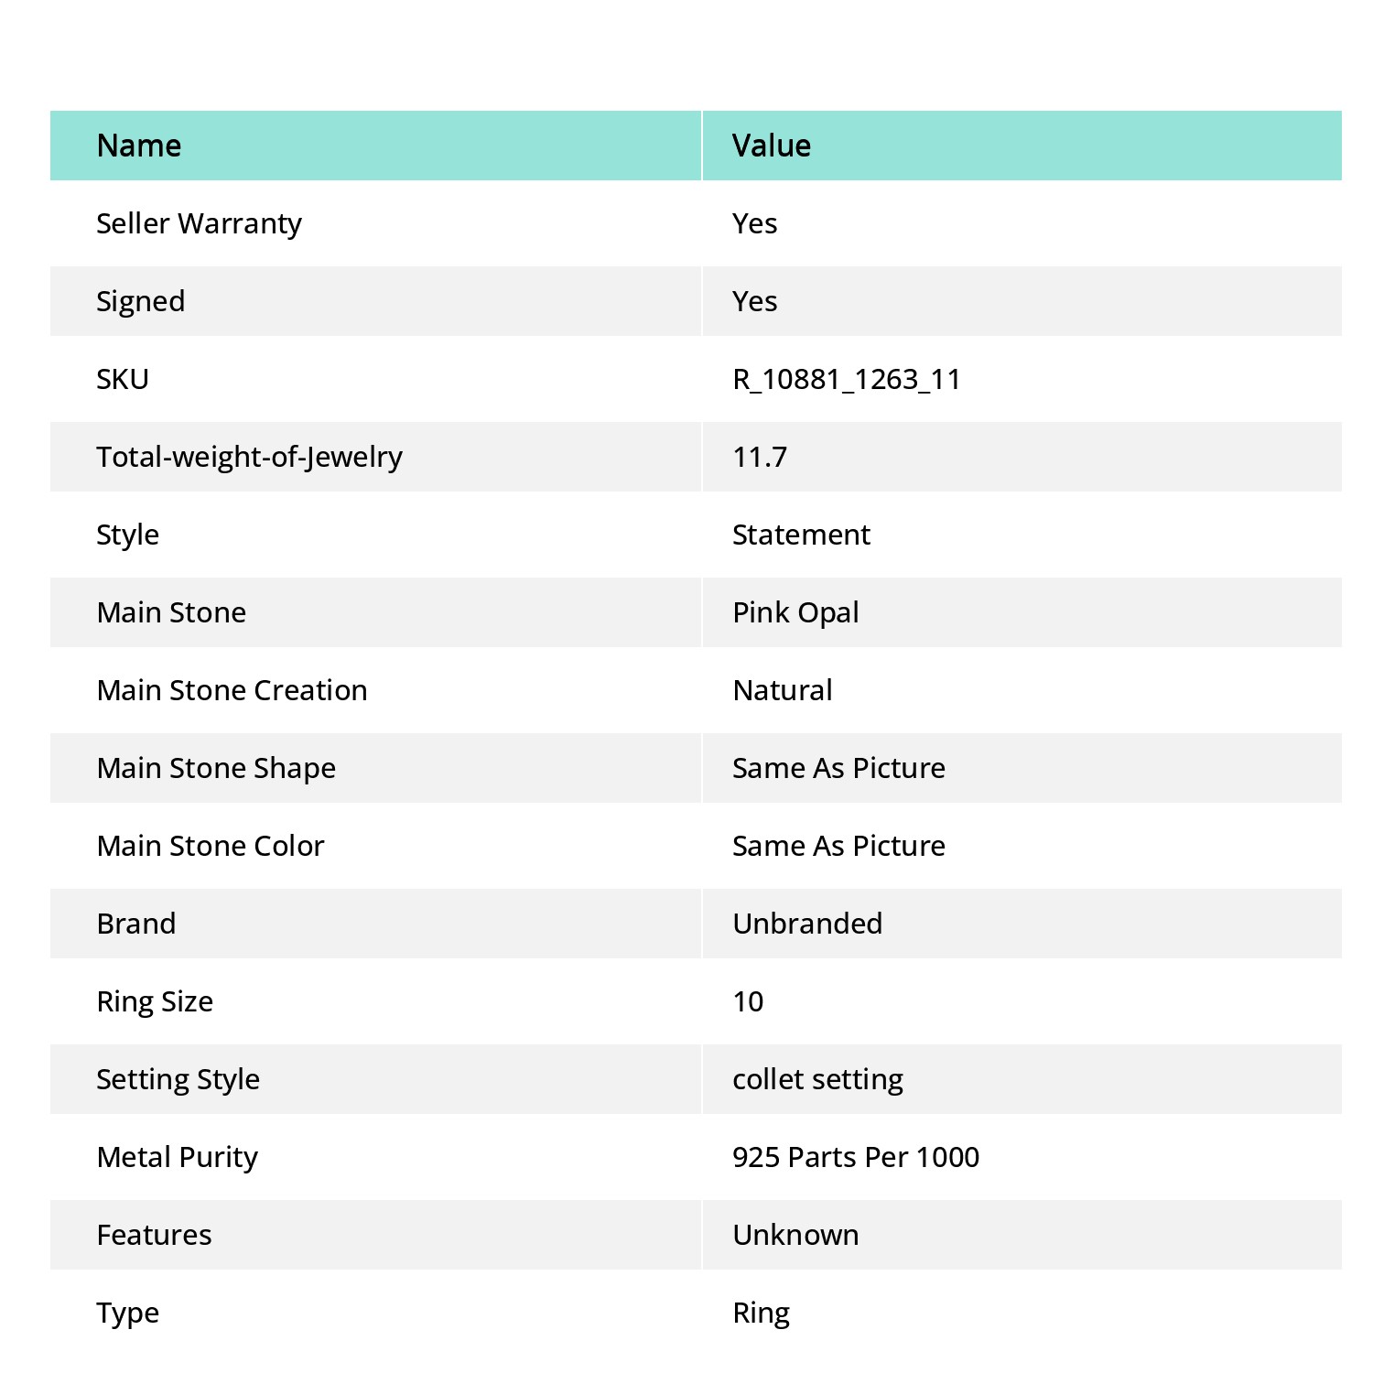Click the collet setting value
This screenshot has height=1373, width=1373.
[817, 1079]
